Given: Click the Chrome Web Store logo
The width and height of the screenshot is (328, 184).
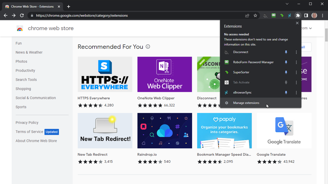Looking at the screenshot, I should 20,28.
